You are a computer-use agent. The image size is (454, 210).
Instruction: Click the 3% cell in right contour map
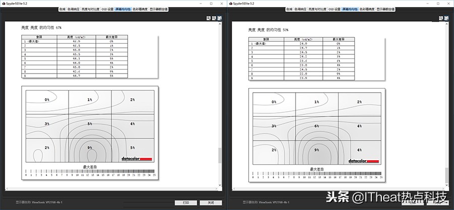tap(274, 128)
